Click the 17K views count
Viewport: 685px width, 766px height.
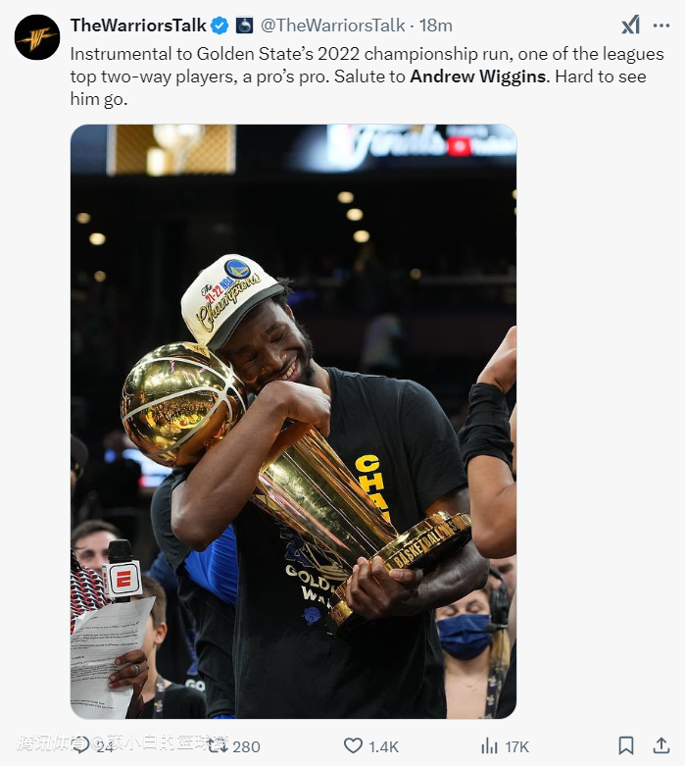(x=517, y=746)
